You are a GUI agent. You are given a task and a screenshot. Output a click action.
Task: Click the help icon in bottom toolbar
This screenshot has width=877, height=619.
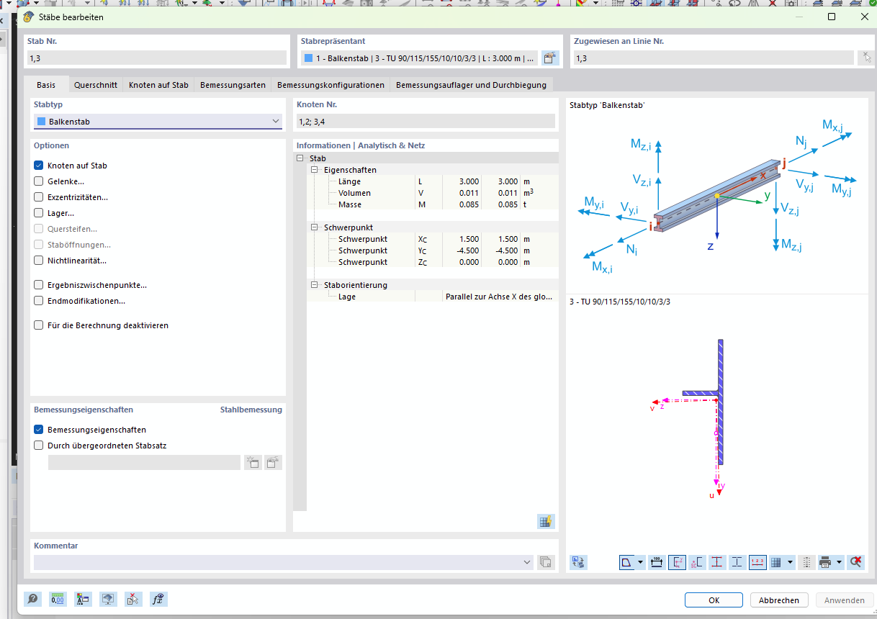click(x=32, y=599)
